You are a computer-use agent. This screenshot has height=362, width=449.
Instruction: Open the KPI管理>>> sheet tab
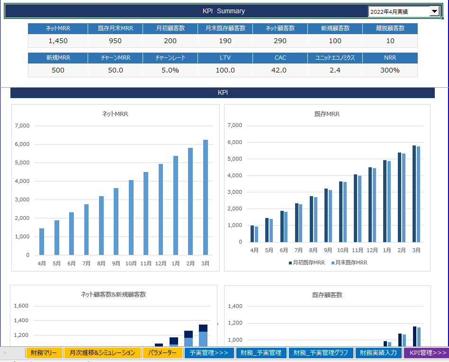[x=427, y=353]
